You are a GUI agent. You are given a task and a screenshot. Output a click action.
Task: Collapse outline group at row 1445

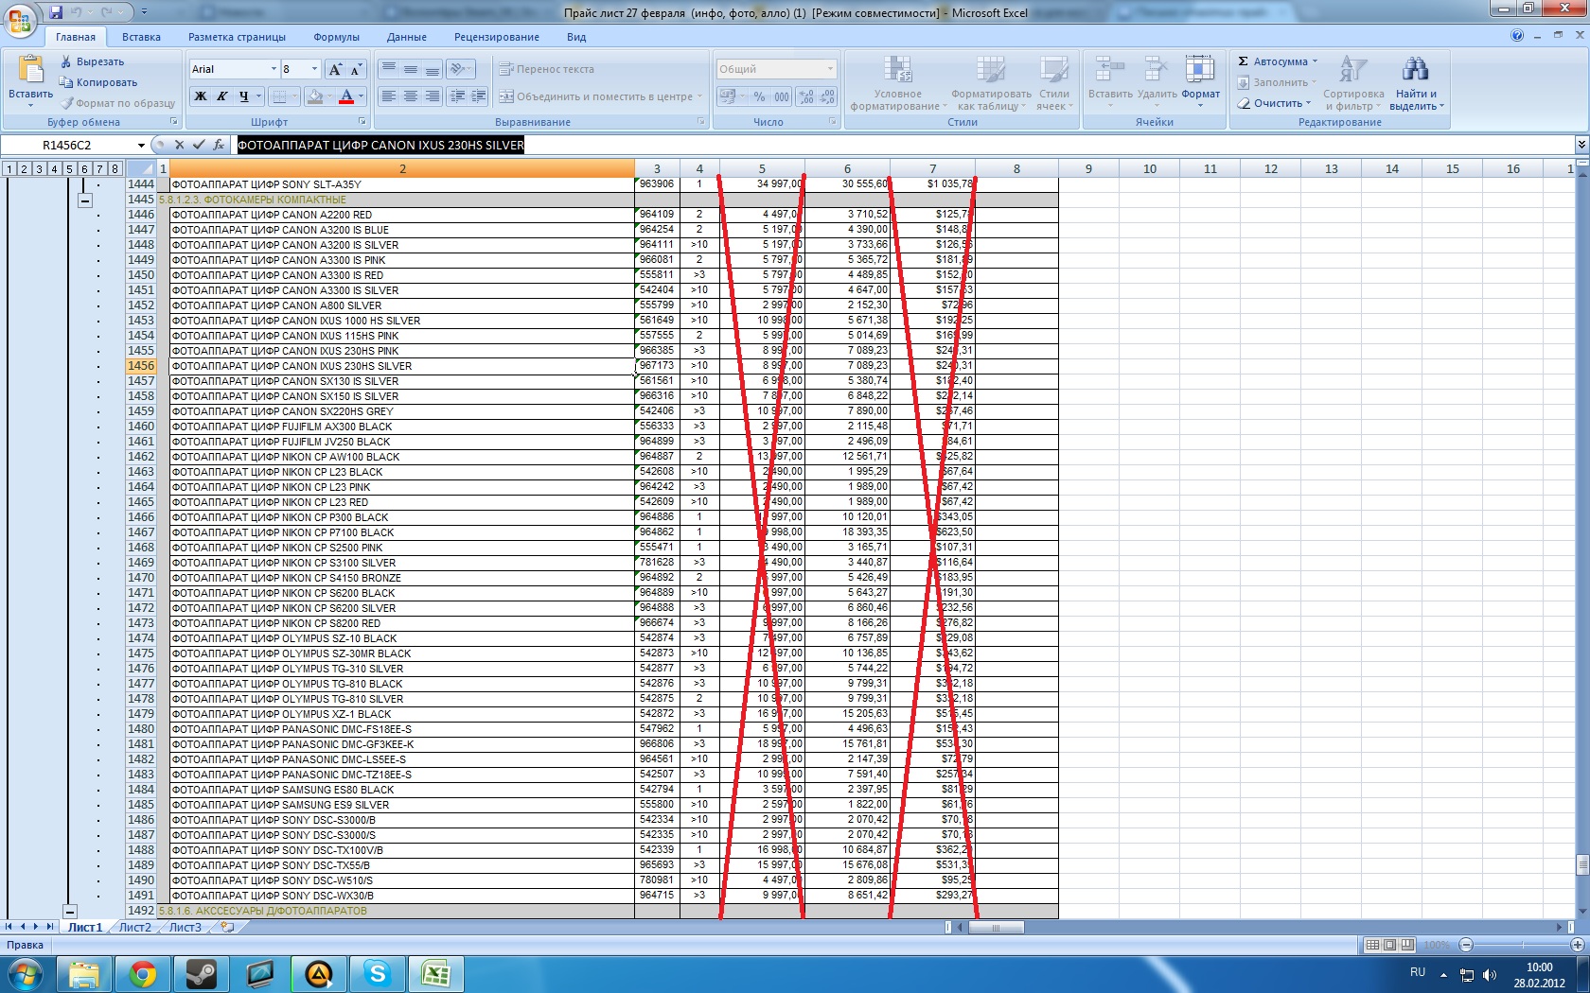[x=84, y=200]
